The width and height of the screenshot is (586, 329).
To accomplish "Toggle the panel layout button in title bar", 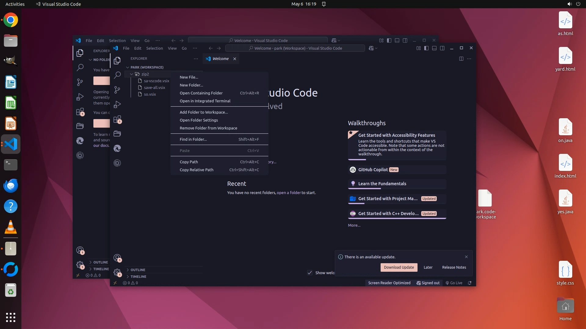I will point(434,48).
